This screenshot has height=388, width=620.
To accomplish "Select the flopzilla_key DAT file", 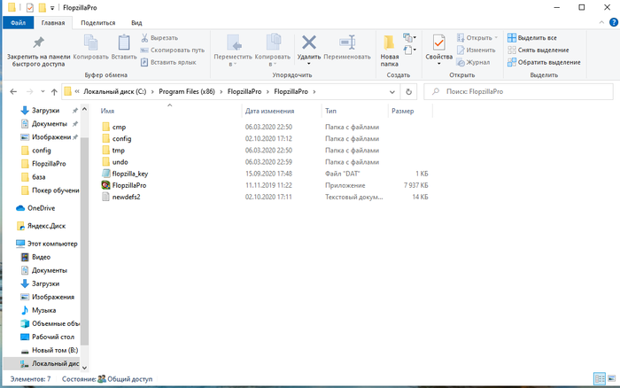I will tap(129, 174).
